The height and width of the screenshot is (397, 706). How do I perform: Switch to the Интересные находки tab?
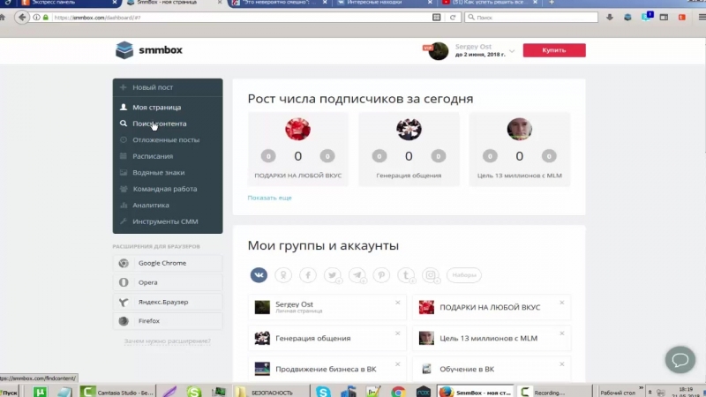384,3
